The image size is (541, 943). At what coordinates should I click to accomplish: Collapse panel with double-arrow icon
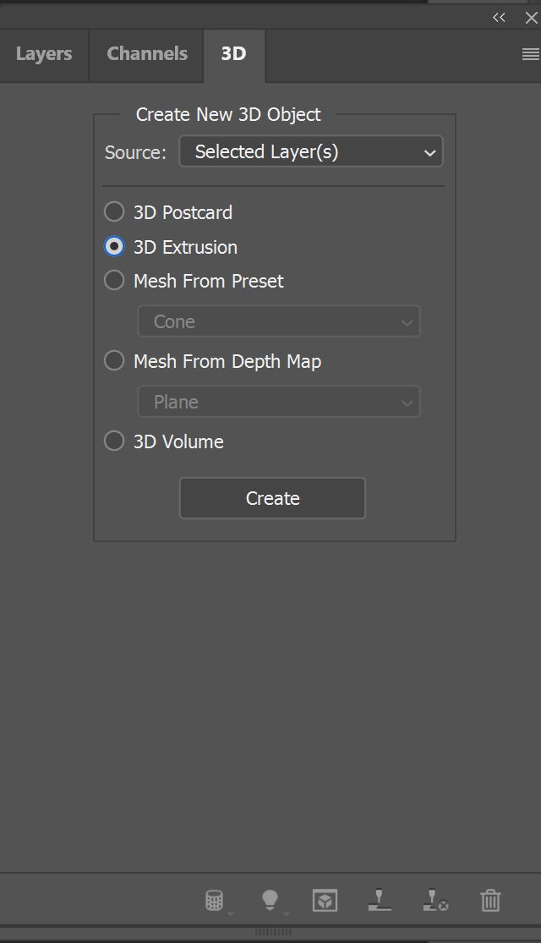(500, 17)
